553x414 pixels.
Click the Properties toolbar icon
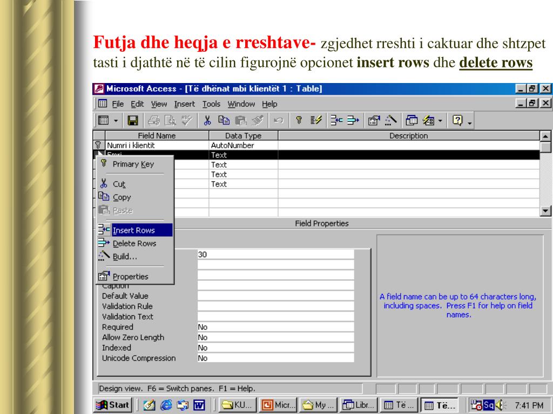[x=374, y=121]
